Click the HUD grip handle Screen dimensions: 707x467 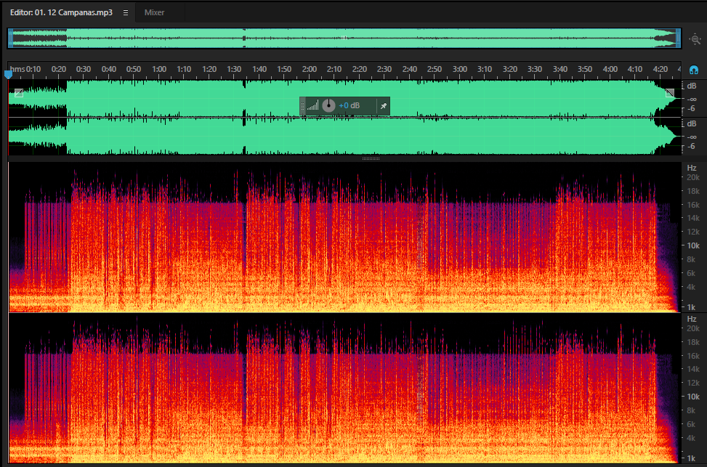pos(302,106)
